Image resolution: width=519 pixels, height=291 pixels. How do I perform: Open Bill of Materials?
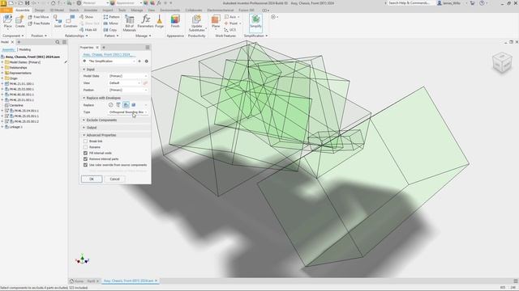click(x=130, y=23)
